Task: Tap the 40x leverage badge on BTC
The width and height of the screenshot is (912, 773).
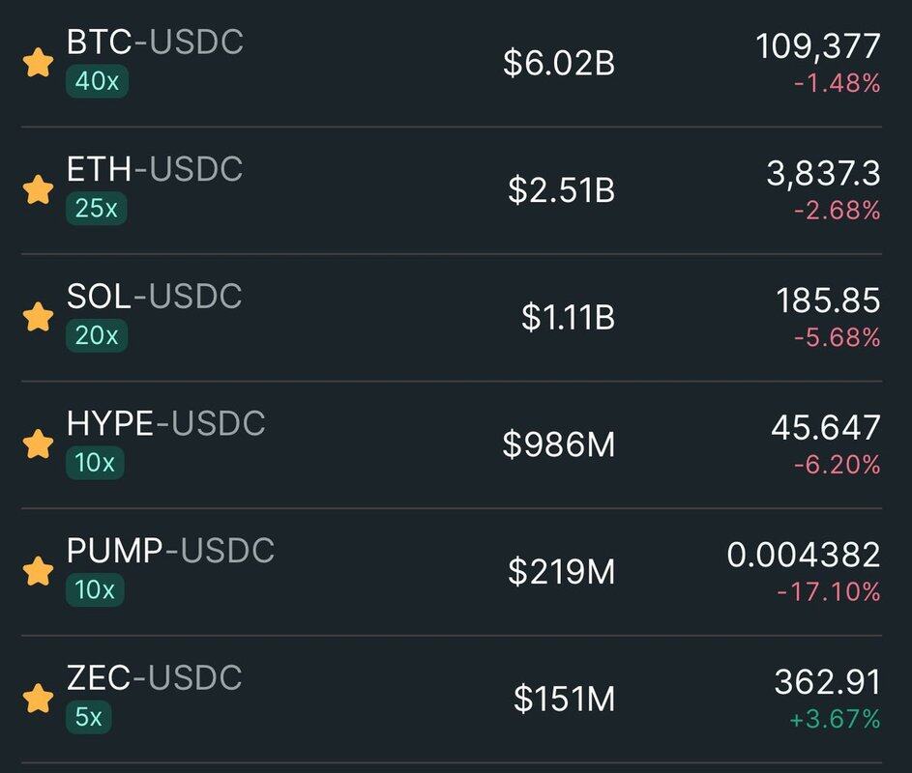Action: point(97,82)
